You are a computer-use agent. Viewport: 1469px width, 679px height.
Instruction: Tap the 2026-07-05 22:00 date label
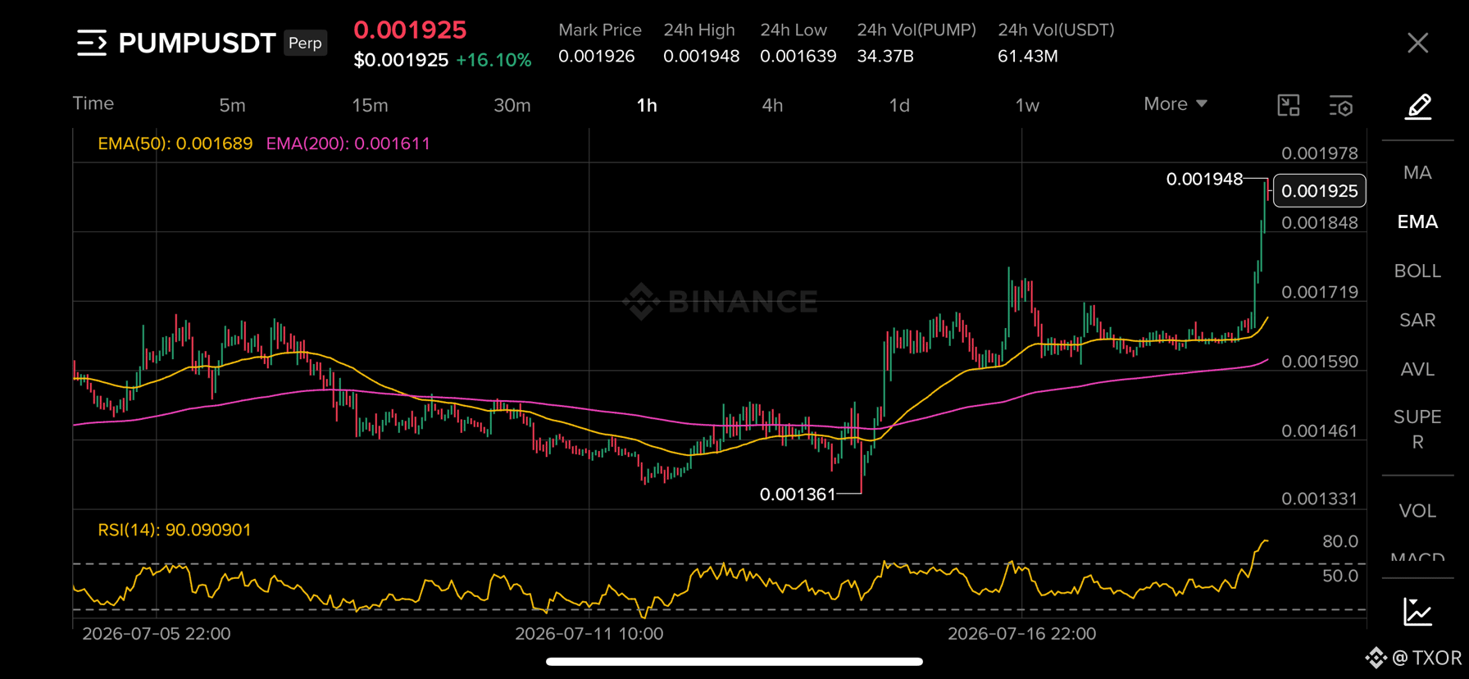coord(156,634)
